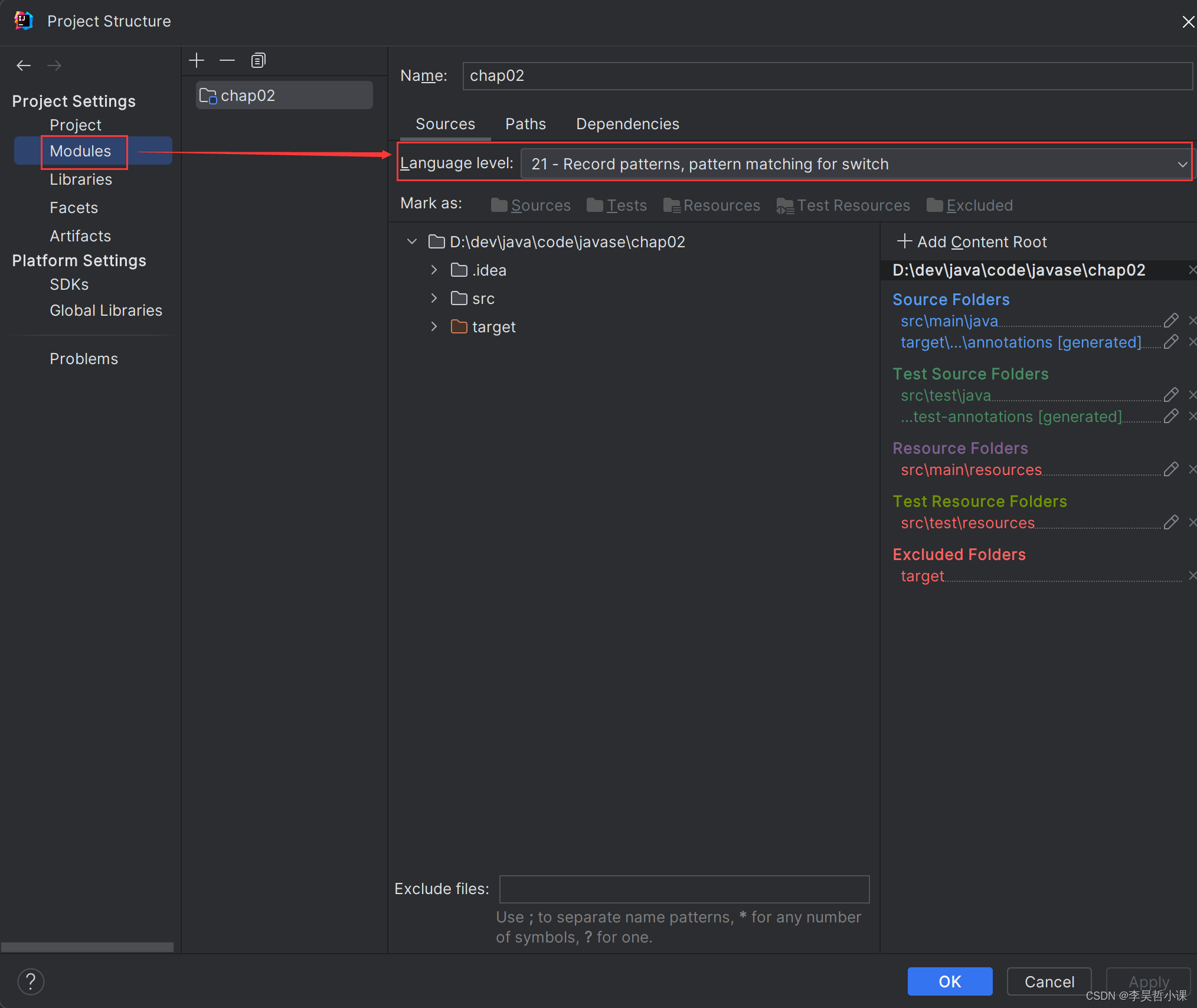1197x1008 pixels.
Task: Edit properties of src\test\java folder
Action: click(x=1171, y=395)
